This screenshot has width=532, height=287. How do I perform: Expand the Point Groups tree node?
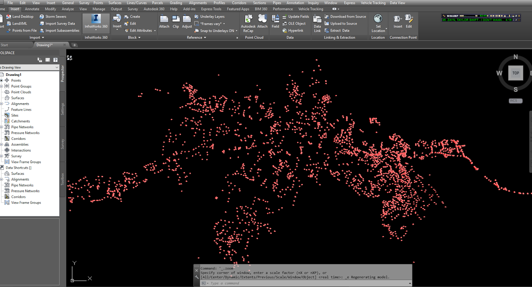coord(2,86)
